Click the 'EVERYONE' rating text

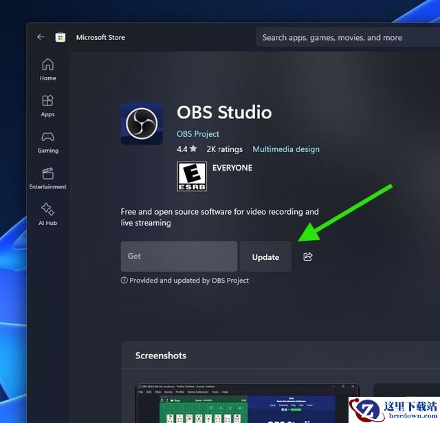pyautogui.click(x=232, y=168)
